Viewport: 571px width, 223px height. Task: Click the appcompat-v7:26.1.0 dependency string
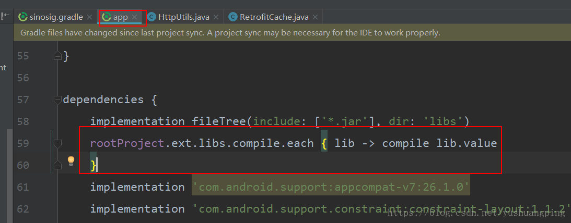331,187
